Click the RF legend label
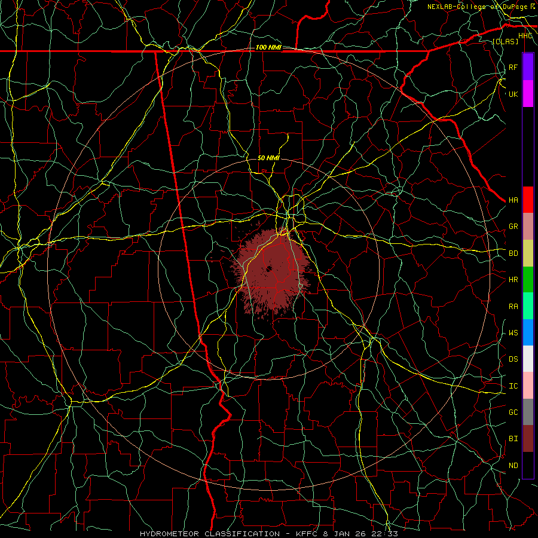The image size is (538, 538). (x=513, y=67)
